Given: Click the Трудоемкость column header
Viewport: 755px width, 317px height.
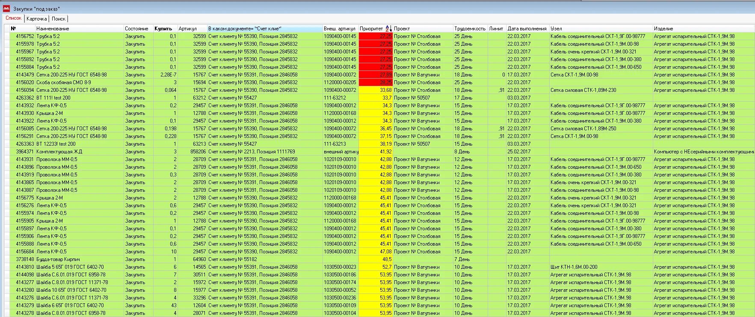Looking at the screenshot, I should pyautogui.click(x=471, y=29).
